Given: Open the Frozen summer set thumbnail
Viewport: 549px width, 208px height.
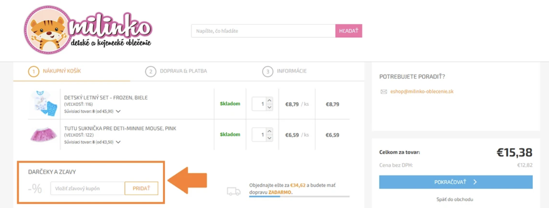Looking at the screenshot, I should click(43, 104).
